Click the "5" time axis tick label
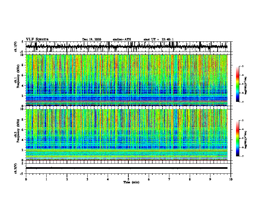Screen dimensions: 260x201 click(128, 179)
